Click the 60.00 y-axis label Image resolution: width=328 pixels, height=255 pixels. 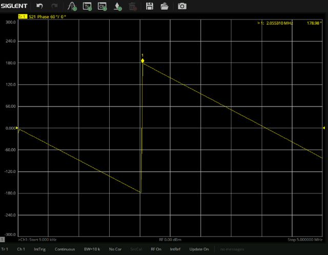(10, 106)
